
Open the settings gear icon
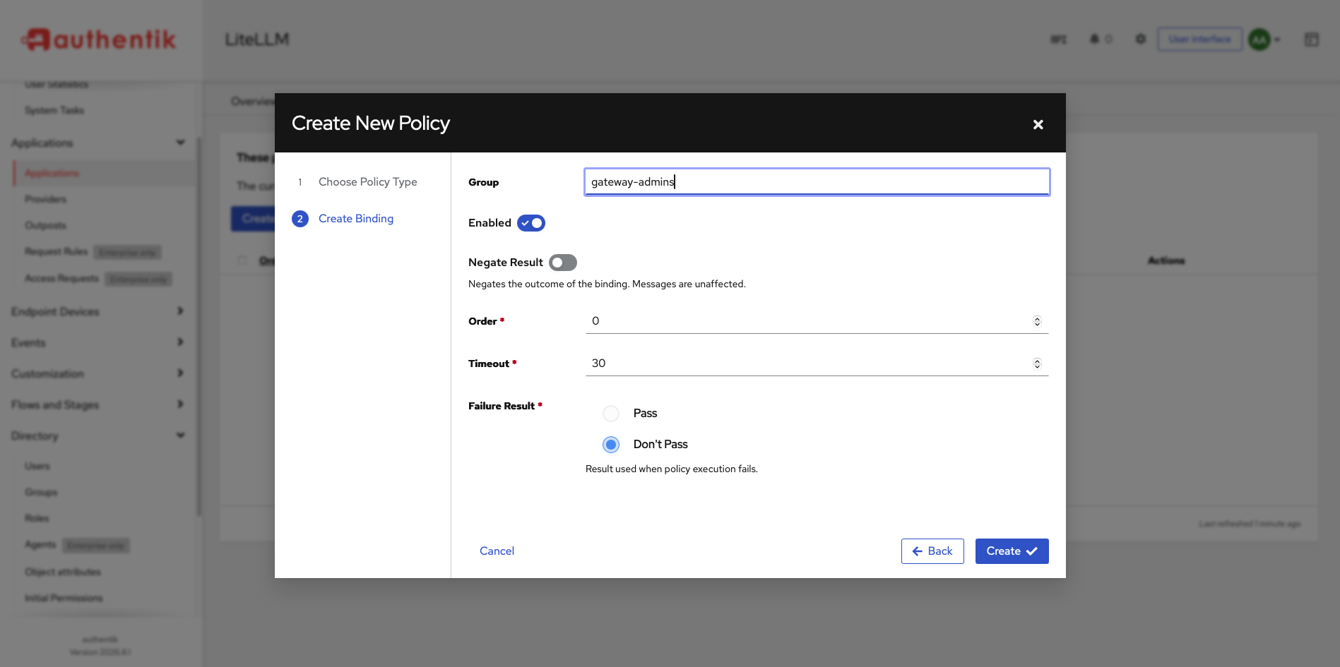pos(1140,39)
